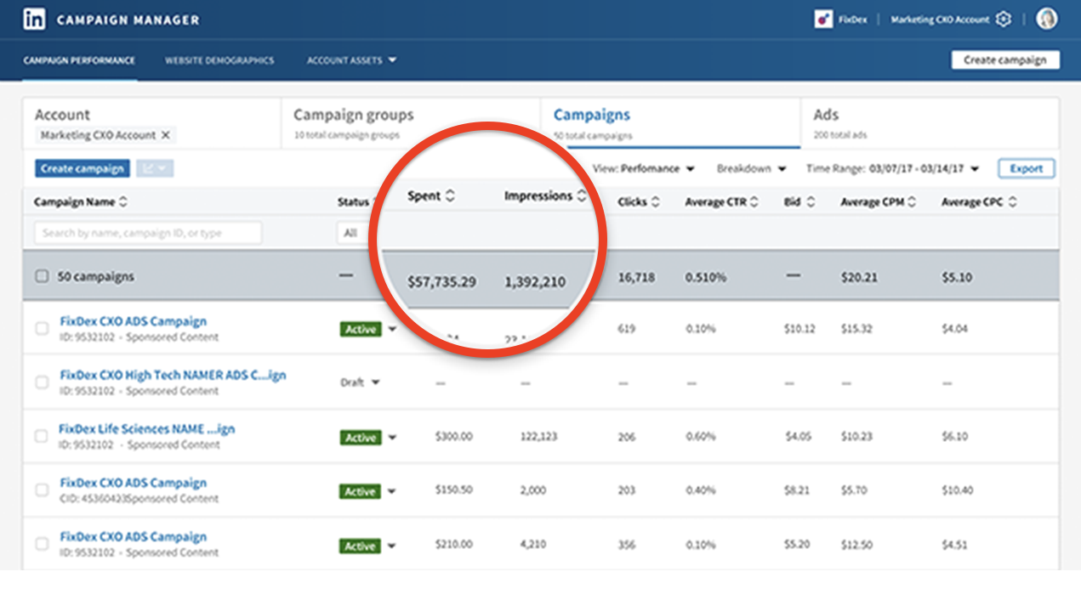Viewport: 1081px width, 600px height.
Task: Switch to Website Demographics tab
Action: pos(219,60)
